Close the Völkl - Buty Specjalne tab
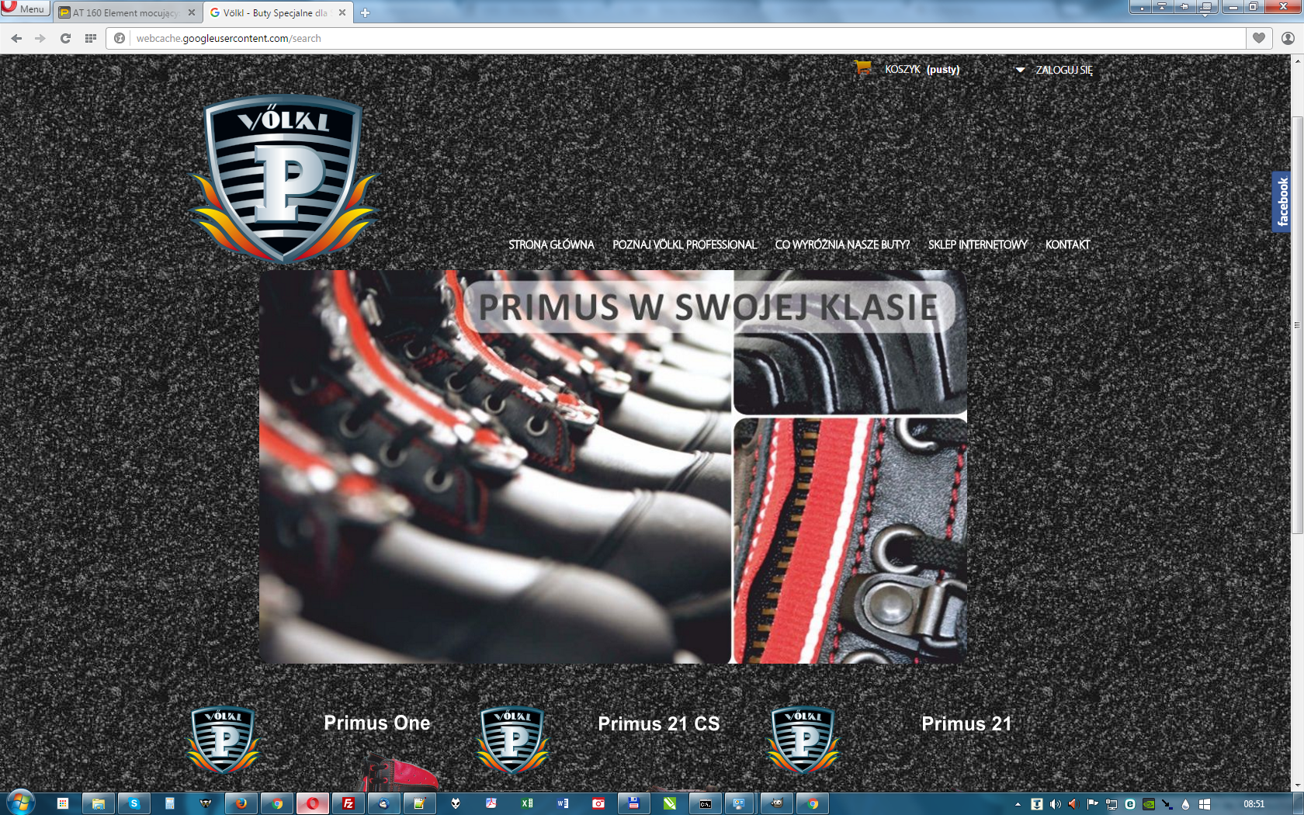 point(342,12)
